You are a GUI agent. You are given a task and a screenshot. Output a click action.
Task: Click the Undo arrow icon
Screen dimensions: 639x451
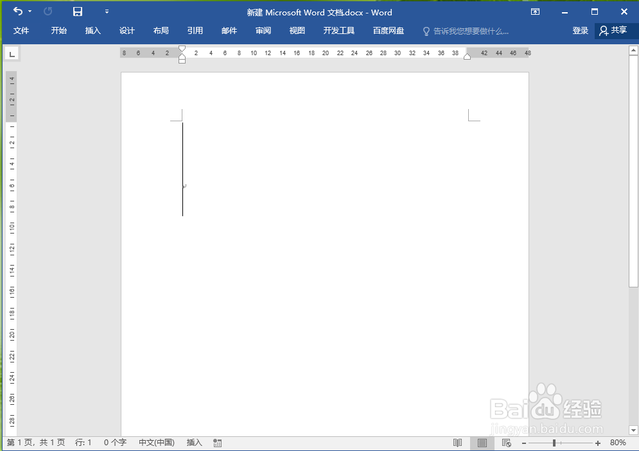pos(17,12)
